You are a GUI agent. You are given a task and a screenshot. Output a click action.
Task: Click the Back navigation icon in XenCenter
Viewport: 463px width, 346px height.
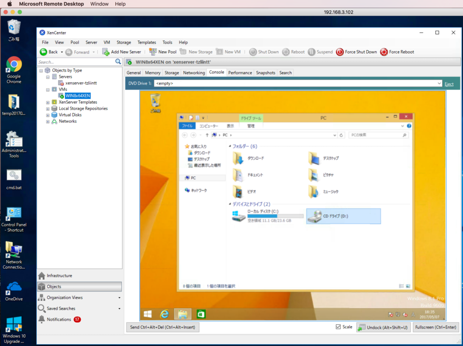click(43, 52)
